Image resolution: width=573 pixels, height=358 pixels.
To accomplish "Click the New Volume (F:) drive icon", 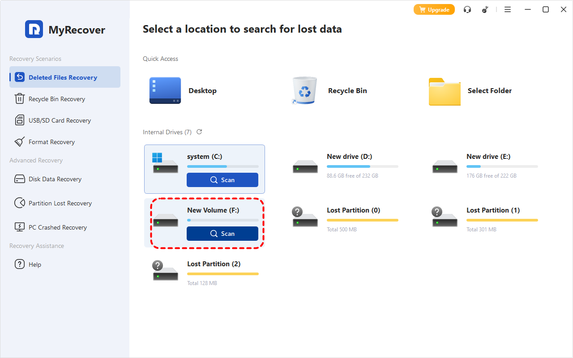I will pyautogui.click(x=165, y=220).
